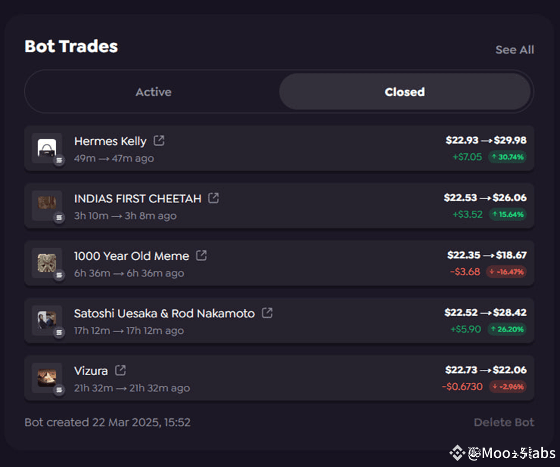This screenshot has width=560, height=467.
Task: Click the +15.64% gain badge
Action: (x=507, y=215)
